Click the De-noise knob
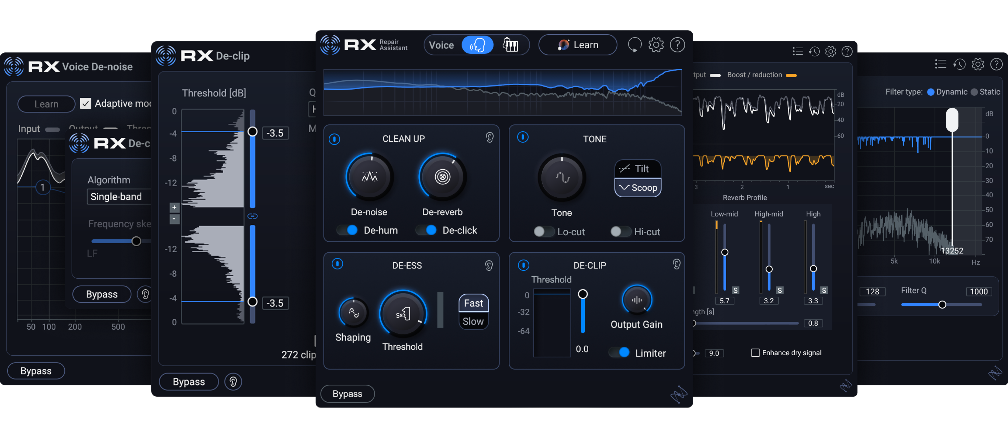The image size is (1008, 438). (x=369, y=177)
